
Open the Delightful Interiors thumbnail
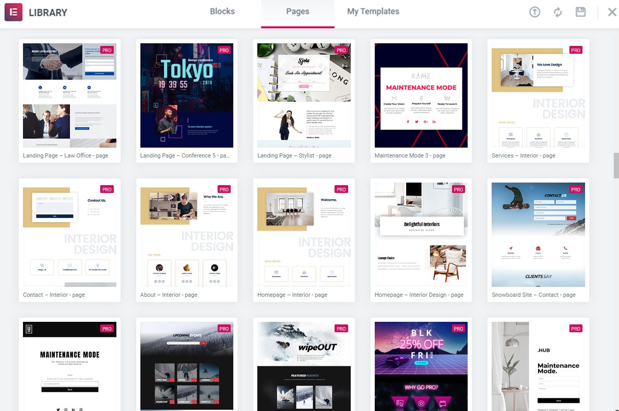click(421, 235)
